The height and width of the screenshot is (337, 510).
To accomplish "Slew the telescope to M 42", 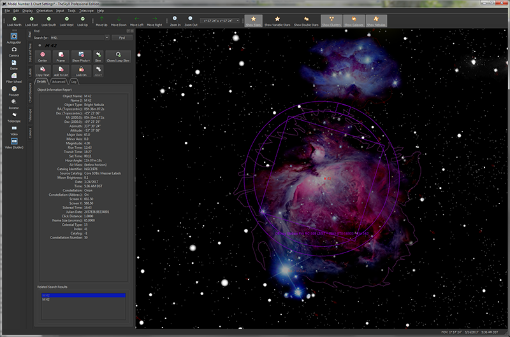I will point(98,57).
